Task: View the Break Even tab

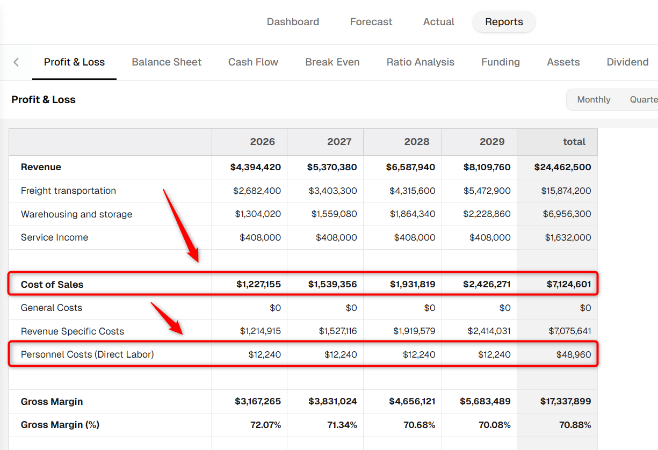Action: pos(332,62)
